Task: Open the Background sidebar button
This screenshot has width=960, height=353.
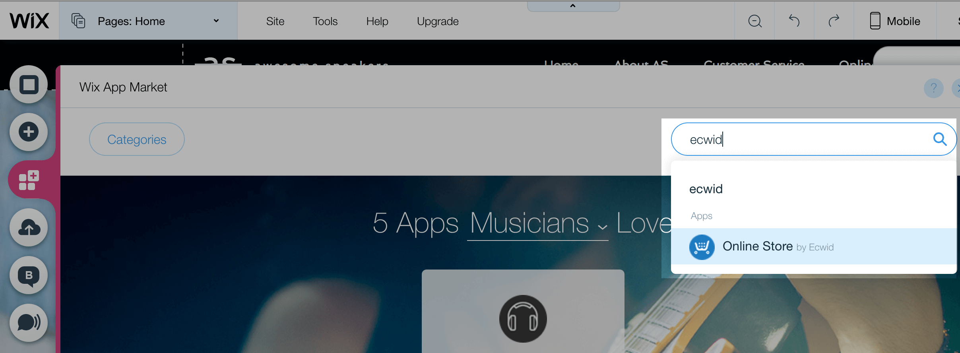Action: coord(29,84)
